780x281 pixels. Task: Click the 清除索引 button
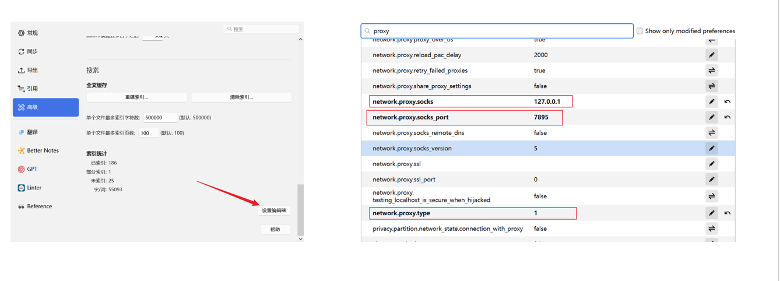pyautogui.click(x=241, y=97)
